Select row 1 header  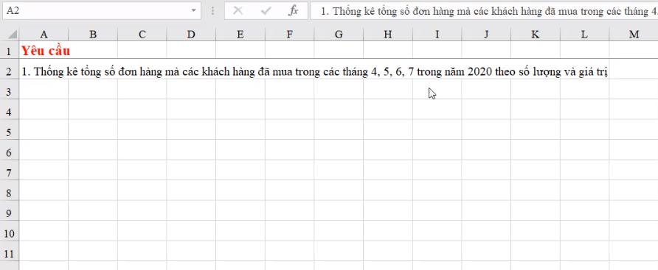10,51
